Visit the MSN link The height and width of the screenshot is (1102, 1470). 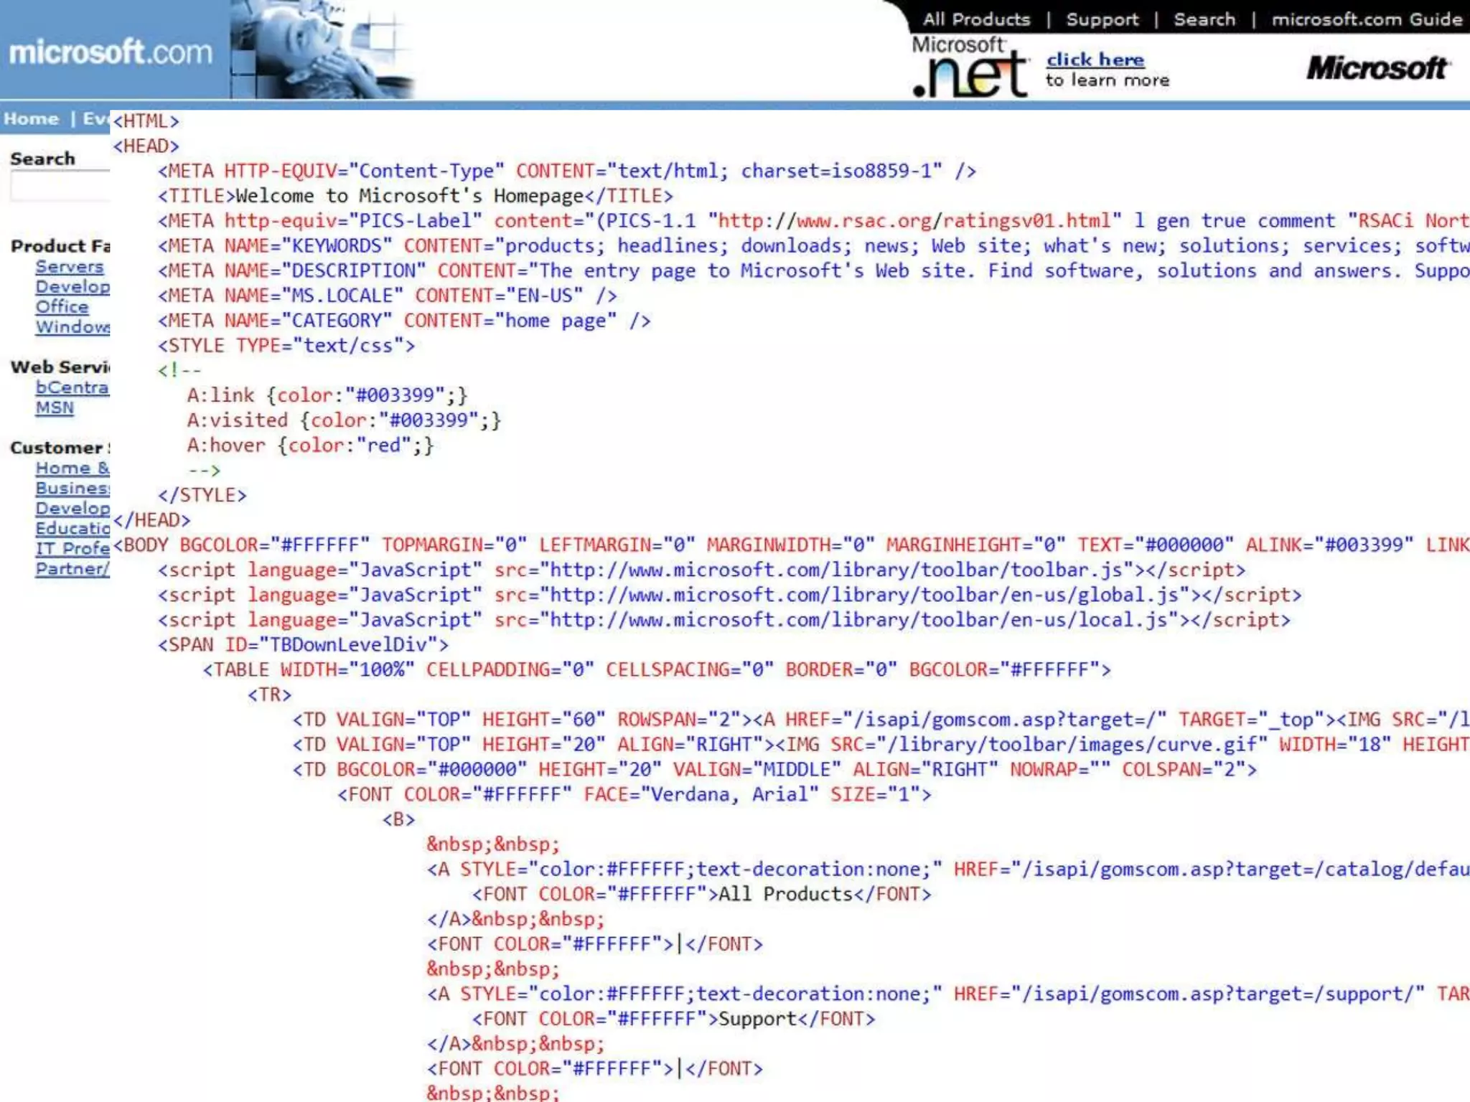click(x=55, y=408)
